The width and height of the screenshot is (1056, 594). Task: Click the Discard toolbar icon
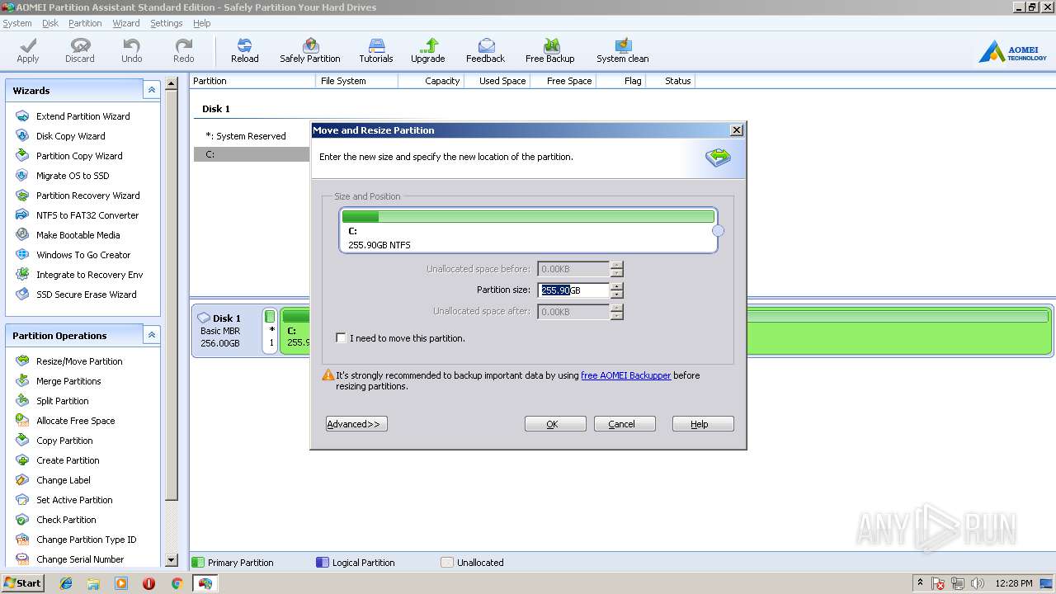coord(80,50)
